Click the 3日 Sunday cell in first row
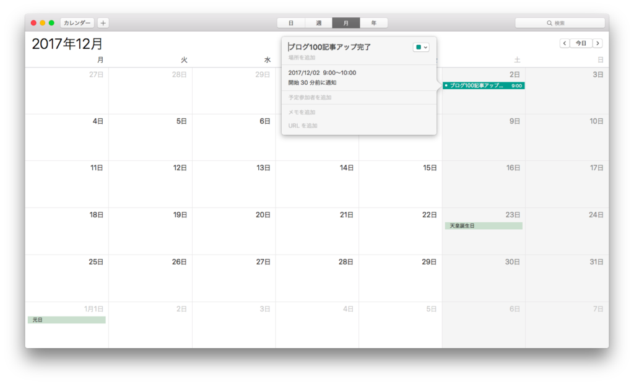Image resolution: width=634 pixels, height=384 pixels. (x=567, y=90)
